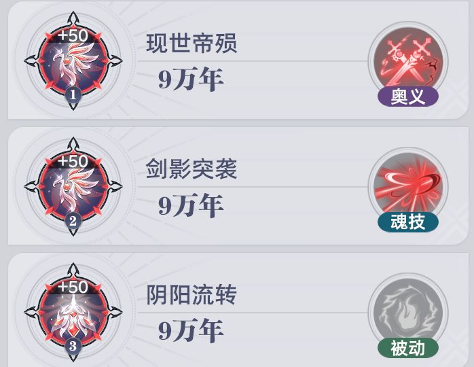Click 9万年 text in third row
The width and height of the screenshot is (474, 367).
(191, 330)
